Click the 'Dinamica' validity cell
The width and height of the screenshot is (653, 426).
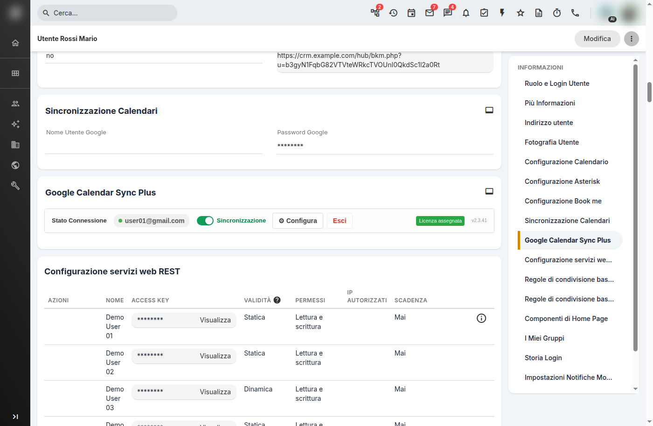pyautogui.click(x=258, y=389)
